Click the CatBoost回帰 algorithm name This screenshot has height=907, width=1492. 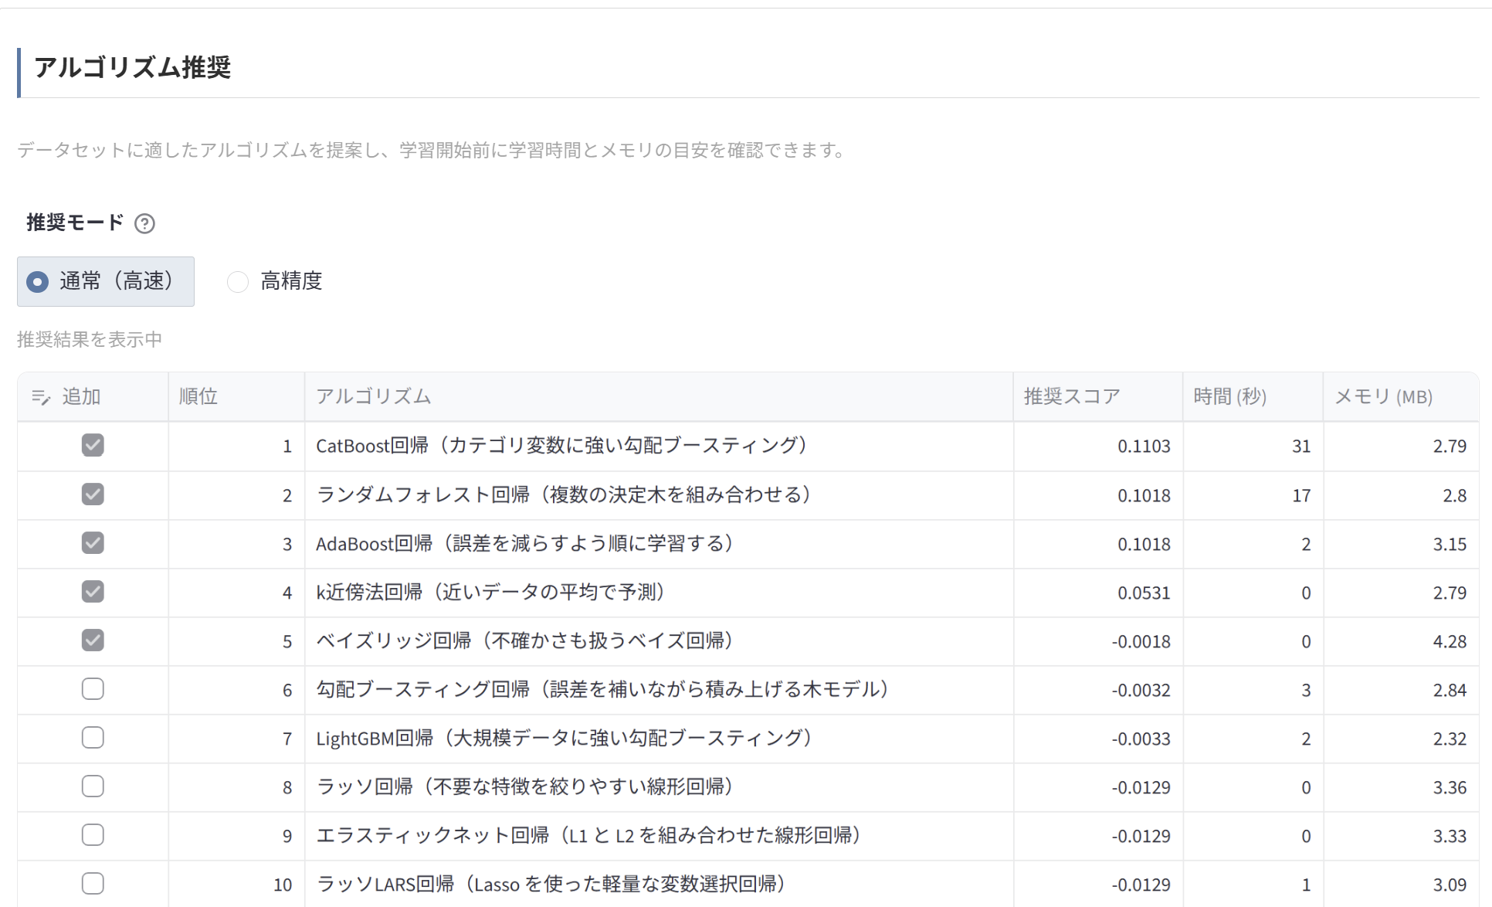coord(562,446)
